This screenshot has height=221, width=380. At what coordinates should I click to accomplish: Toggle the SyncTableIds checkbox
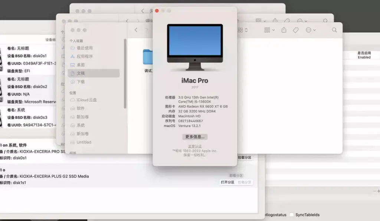point(292,215)
